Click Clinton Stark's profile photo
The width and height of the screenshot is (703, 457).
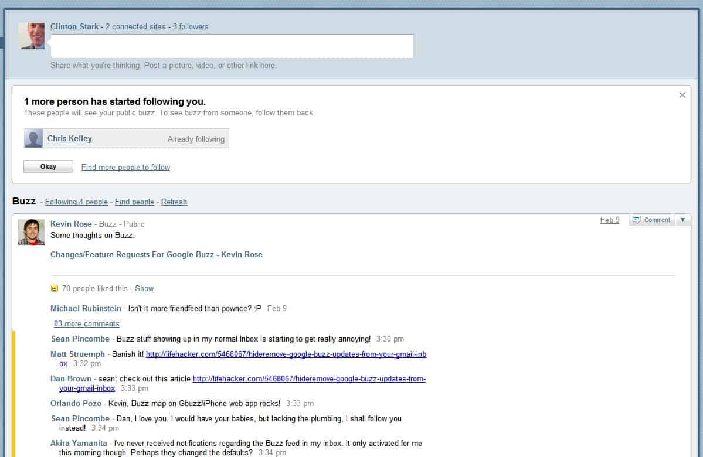click(32, 36)
